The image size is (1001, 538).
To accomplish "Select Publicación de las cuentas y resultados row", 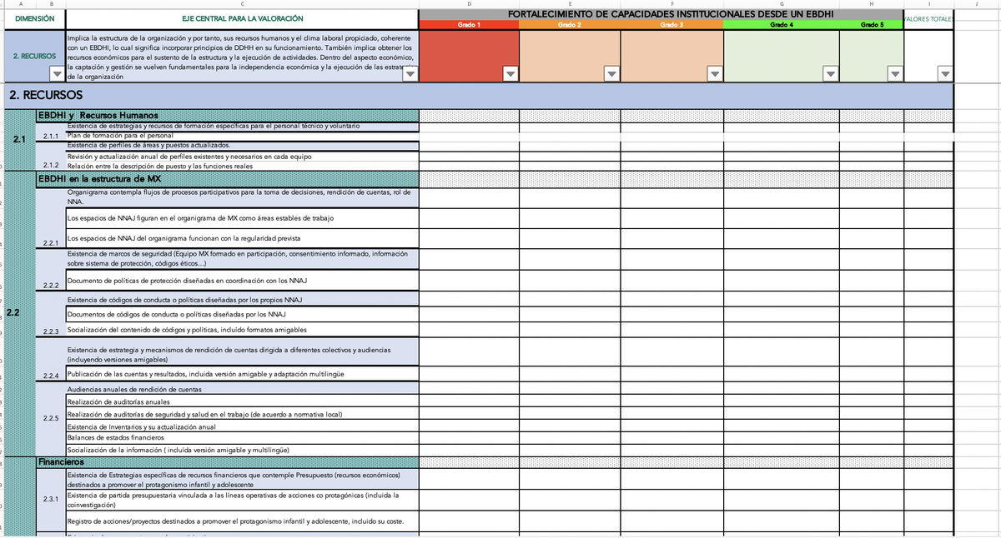I will point(242,375).
